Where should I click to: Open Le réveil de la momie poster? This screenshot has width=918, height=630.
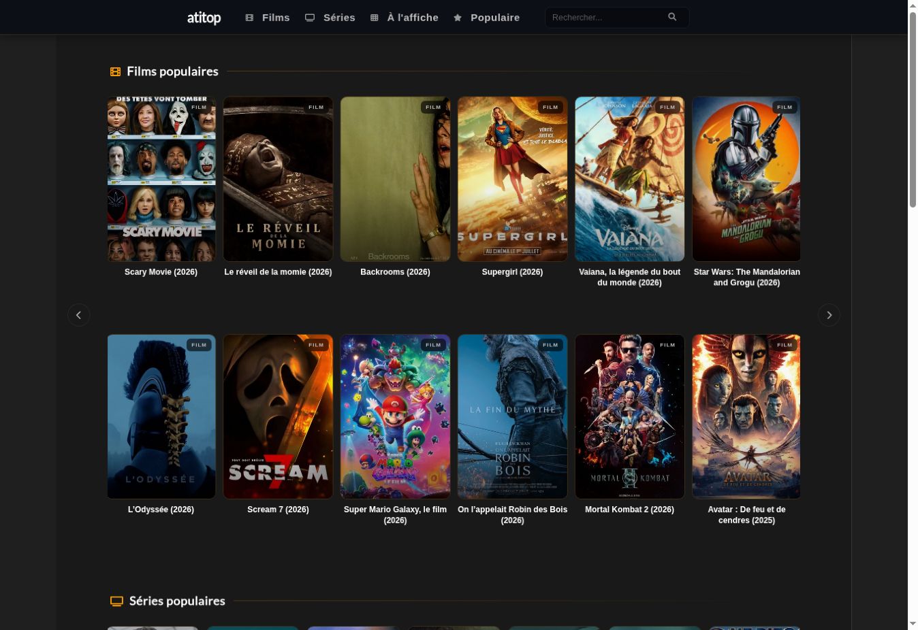click(278, 179)
